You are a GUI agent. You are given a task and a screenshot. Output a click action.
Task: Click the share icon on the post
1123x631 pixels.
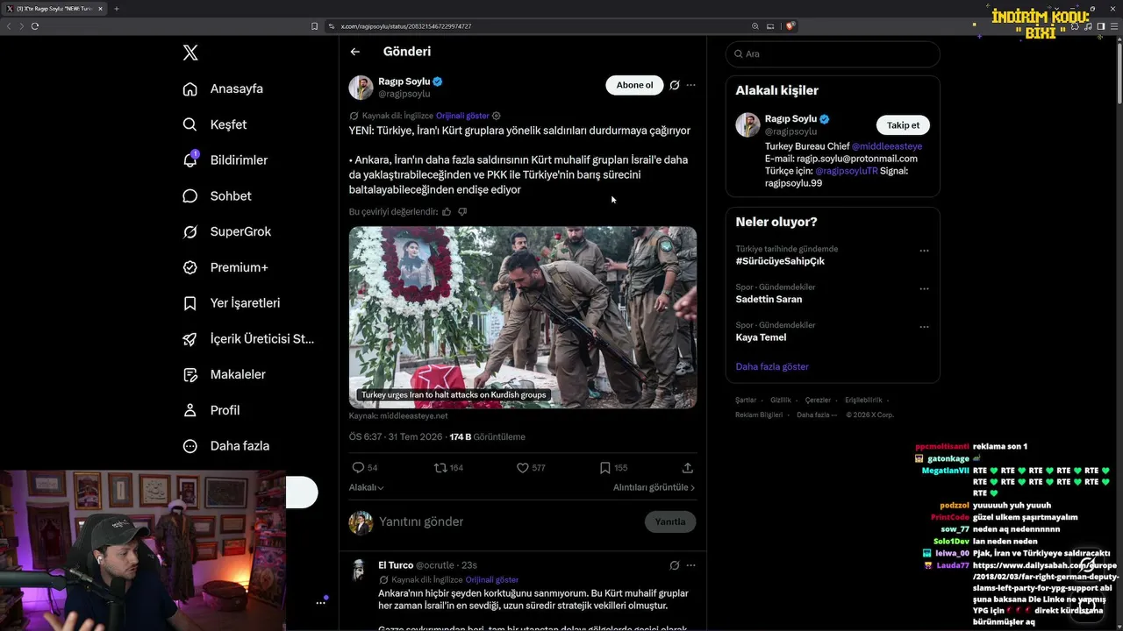[688, 468]
